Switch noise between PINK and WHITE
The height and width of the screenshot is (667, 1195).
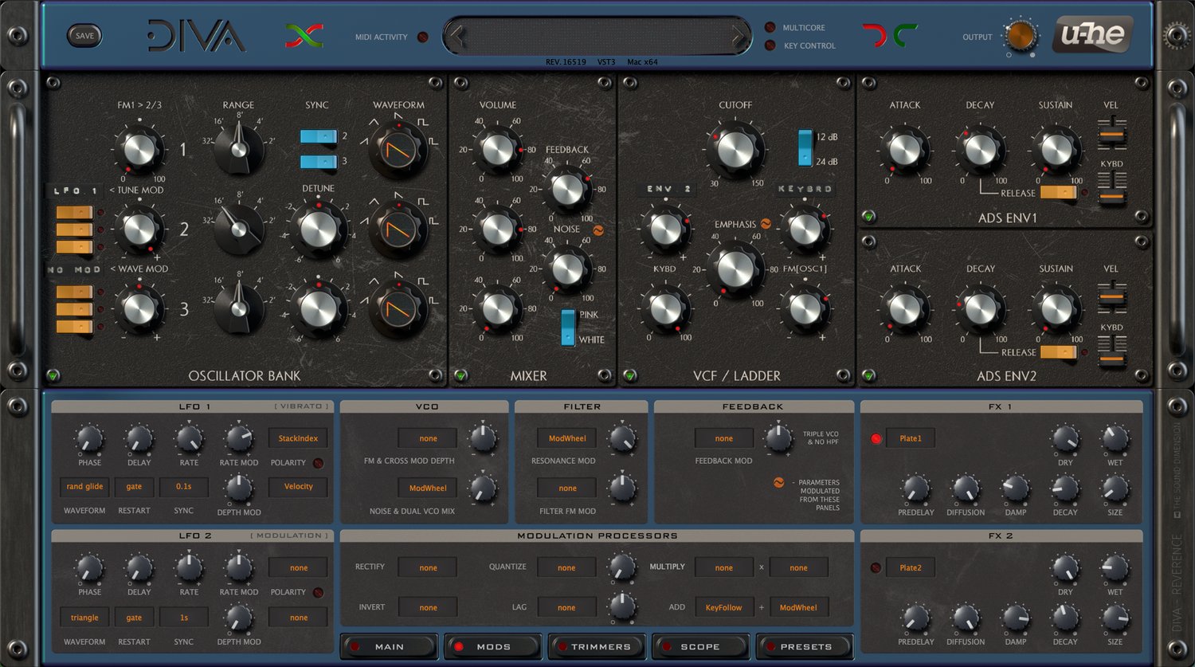[568, 327]
